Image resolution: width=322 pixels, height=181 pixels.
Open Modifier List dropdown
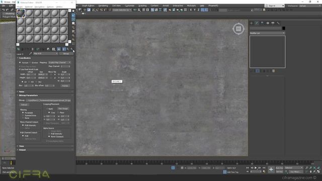pyautogui.click(x=267, y=33)
